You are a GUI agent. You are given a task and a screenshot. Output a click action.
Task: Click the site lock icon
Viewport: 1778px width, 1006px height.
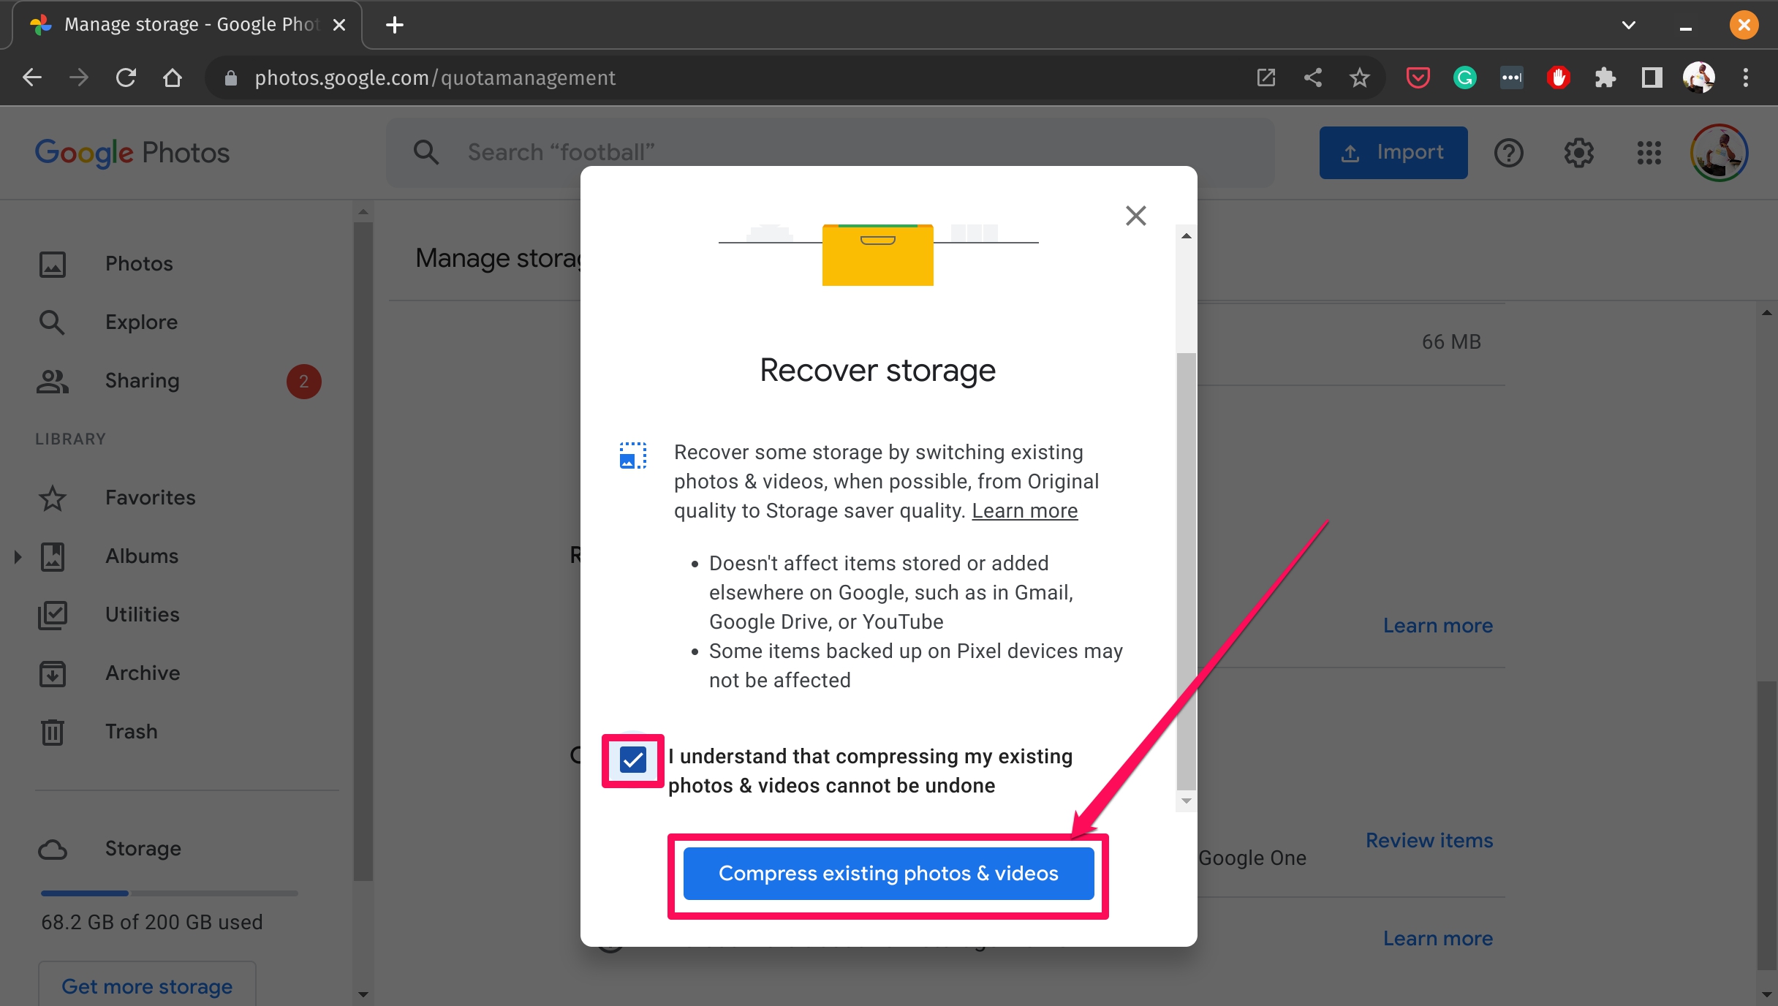point(230,77)
